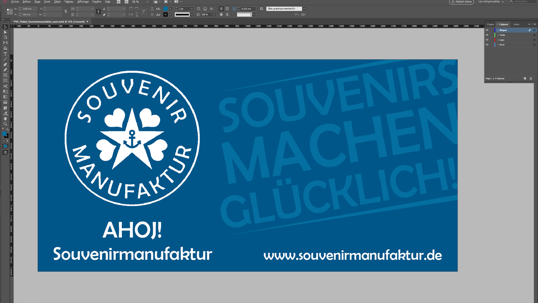Click the Publish Online button
Screen dimensions: 538x303
pyautogui.click(x=462, y=2)
